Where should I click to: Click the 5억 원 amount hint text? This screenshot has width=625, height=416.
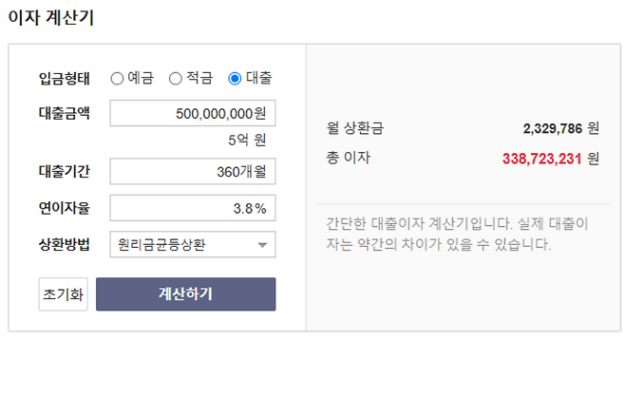pyautogui.click(x=247, y=141)
